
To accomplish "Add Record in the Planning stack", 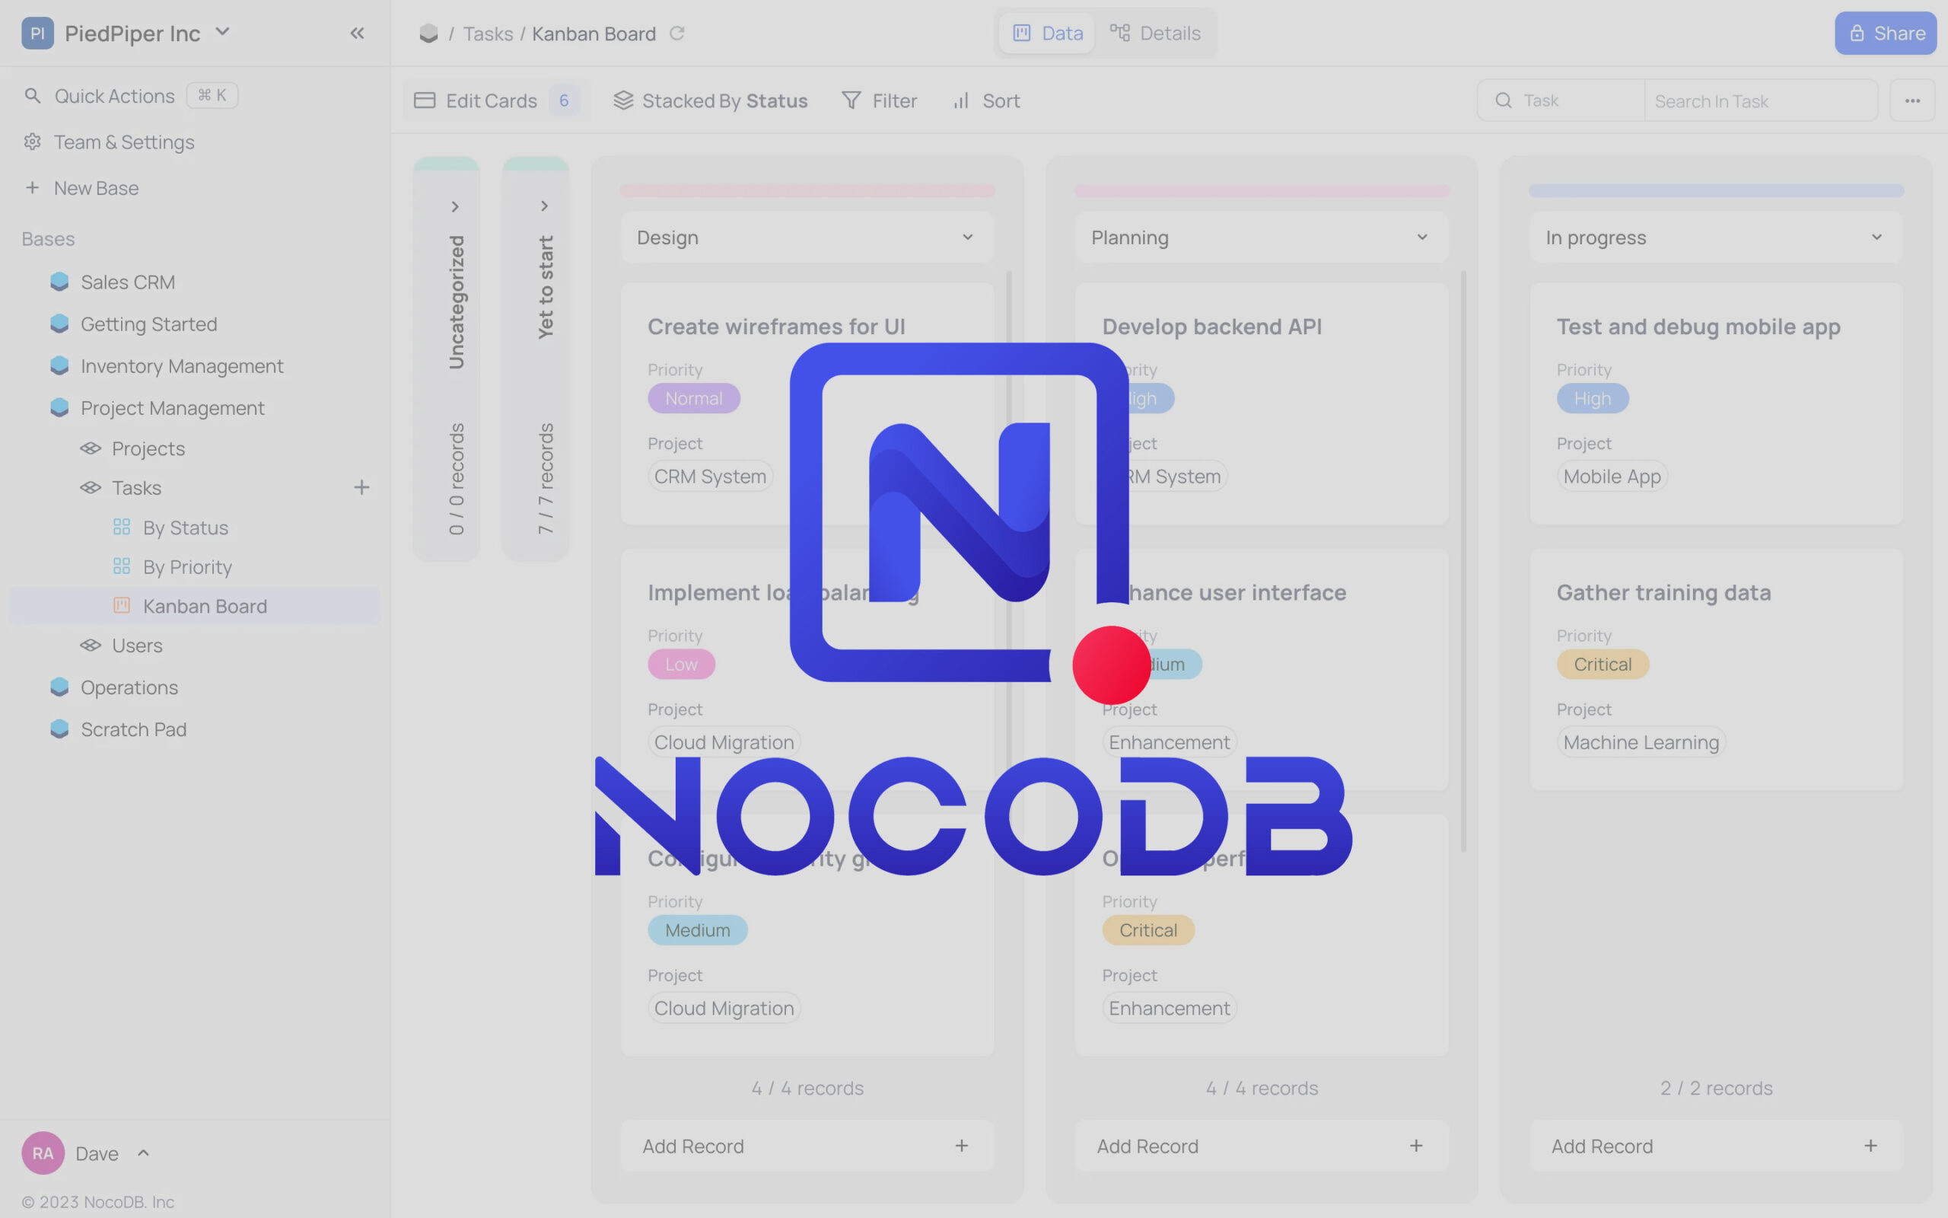I will (1262, 1146).
